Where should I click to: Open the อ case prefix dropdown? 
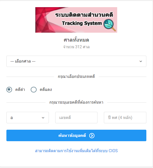(x=28, y=118)
